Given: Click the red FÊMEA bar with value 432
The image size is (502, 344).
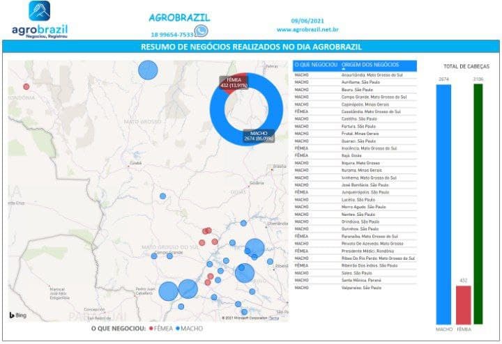Looking at the screenshot, I should click(x=463, y=305).
